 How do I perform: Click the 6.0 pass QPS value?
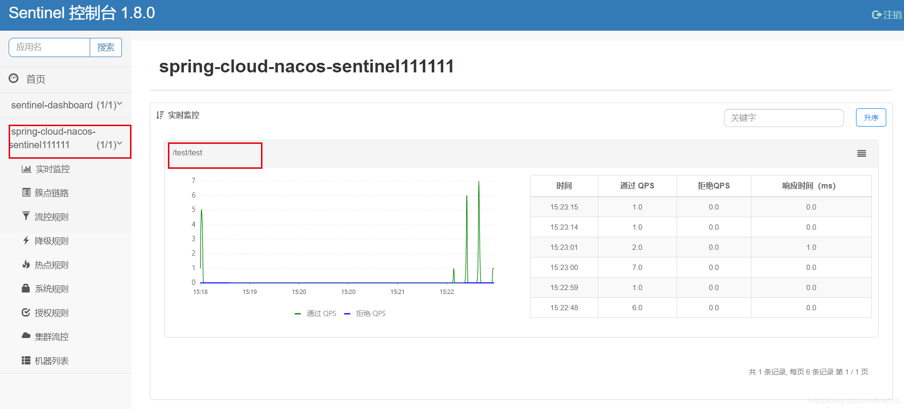[x=637, y=308]
